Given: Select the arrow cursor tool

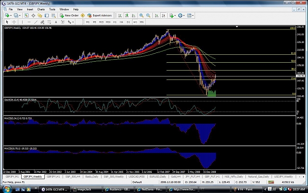Looking at the screenshot, I should point(7,22).
